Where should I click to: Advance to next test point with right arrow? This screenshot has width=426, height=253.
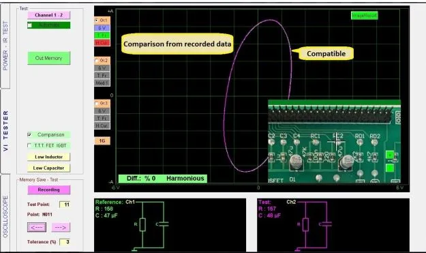coord(60,227)
